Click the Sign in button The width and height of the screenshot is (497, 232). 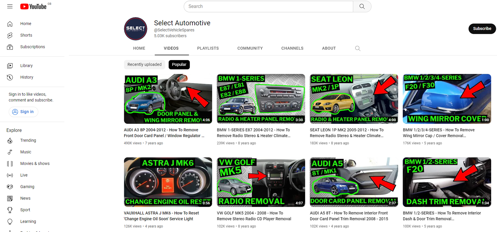tap(23, 112)
